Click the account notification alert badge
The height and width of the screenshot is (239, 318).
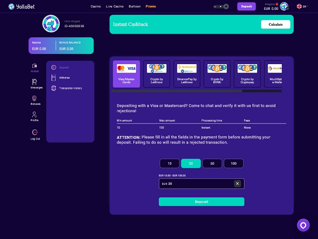click(x=277, y=4)
